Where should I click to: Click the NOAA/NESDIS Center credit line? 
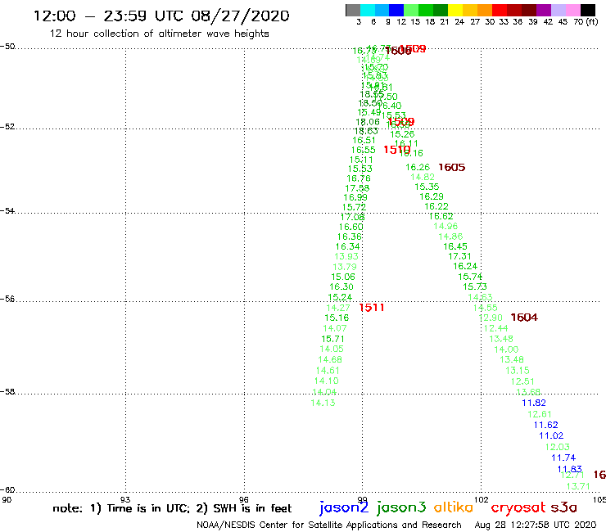click(x=329, y=525)
